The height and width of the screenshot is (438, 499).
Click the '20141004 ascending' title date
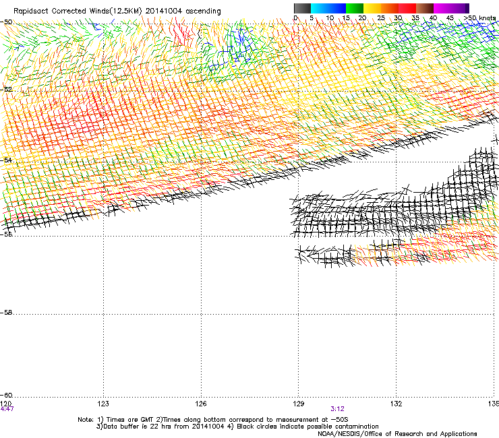(183, 11)
